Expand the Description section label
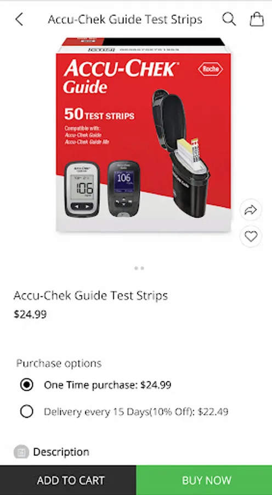272x495 pixels. (x=61, y=452)
